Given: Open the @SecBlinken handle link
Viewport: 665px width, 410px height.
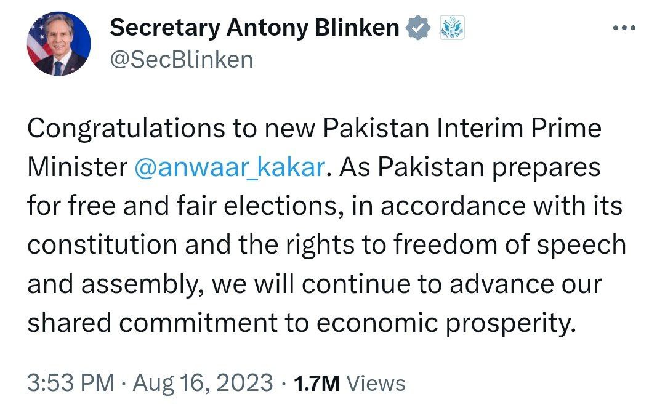Looking at the screenshot, I should [181, 60].
